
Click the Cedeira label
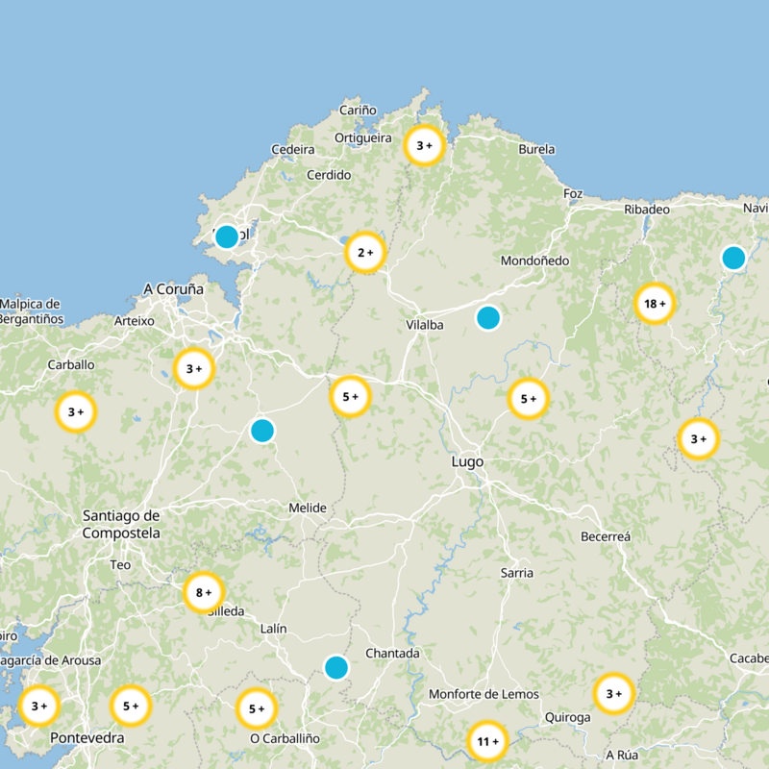293,149
